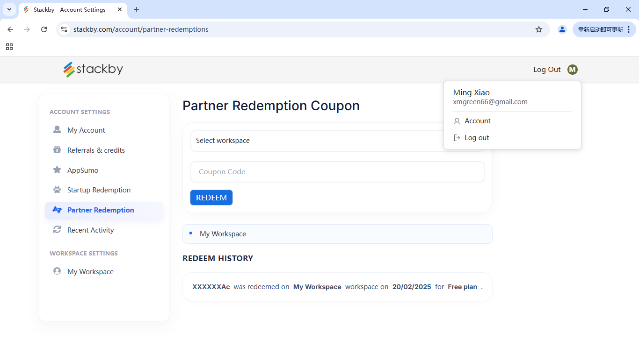Click the Recent Activity refresh icon

[x=57, y=230]
